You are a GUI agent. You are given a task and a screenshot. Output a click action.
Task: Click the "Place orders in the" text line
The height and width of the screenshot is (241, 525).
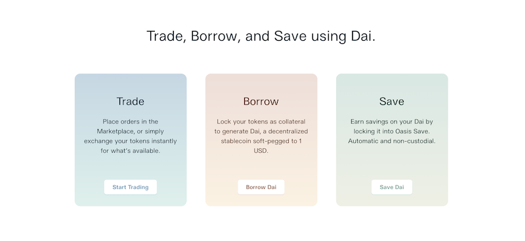tap(130, 121)
